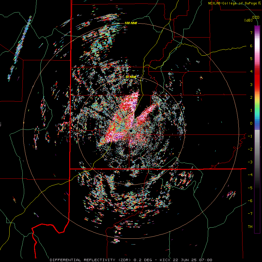
Task: Click the -6 value on color scale
Action: coord(250,201)
